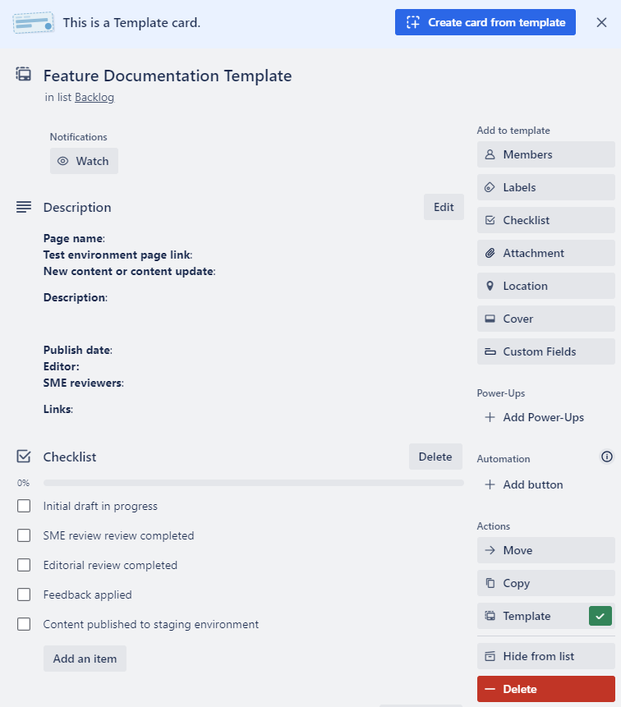This screenshot has width=621, height=707.
Task: Toggle the Template green checkmark
Action: pos(600,616)
